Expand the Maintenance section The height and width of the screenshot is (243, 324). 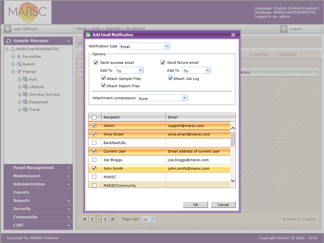point(69,176)
